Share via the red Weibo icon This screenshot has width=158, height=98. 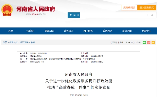(149, 42)
